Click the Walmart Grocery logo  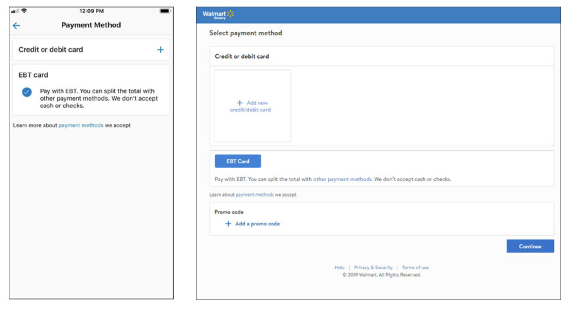click(218, 14)
